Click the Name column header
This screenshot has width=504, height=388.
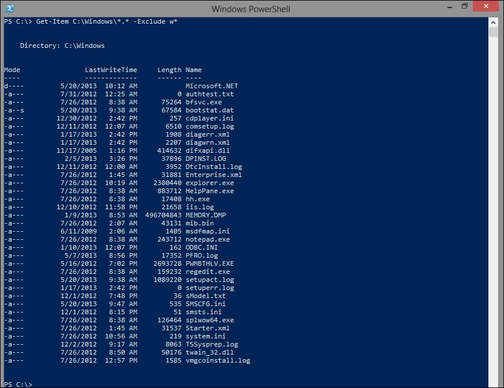194,70
